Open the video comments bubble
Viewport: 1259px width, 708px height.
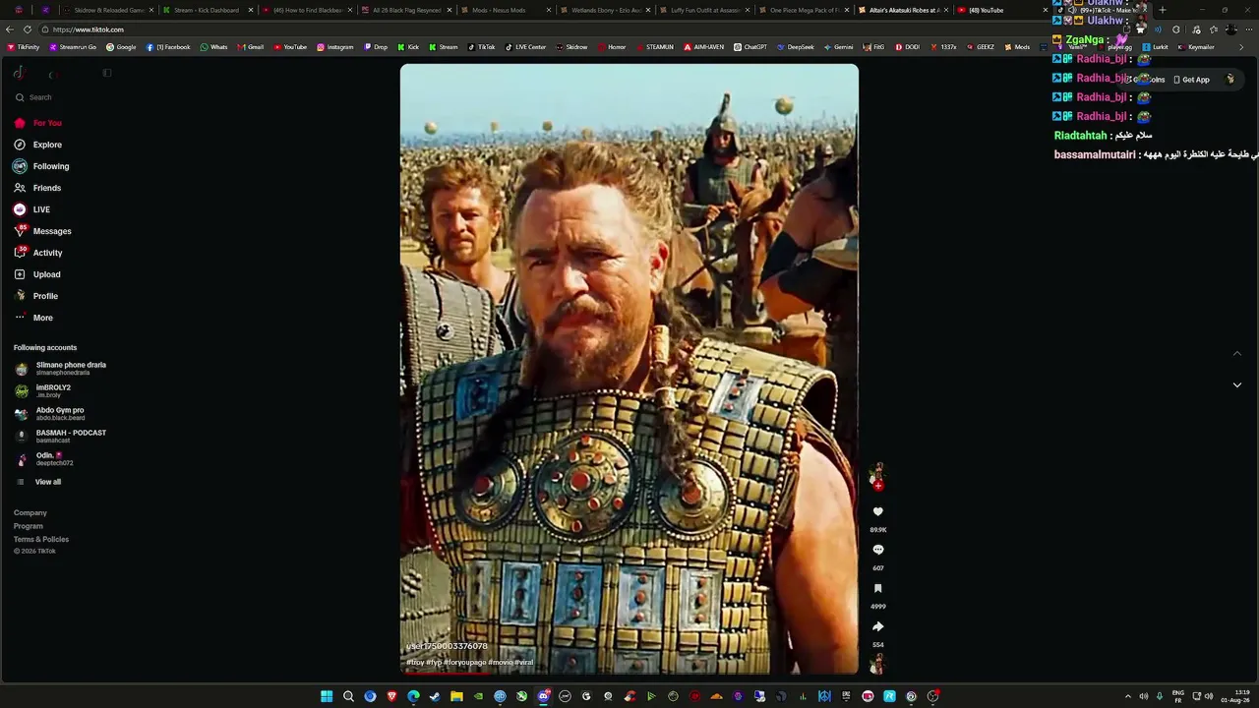[878, 550]
